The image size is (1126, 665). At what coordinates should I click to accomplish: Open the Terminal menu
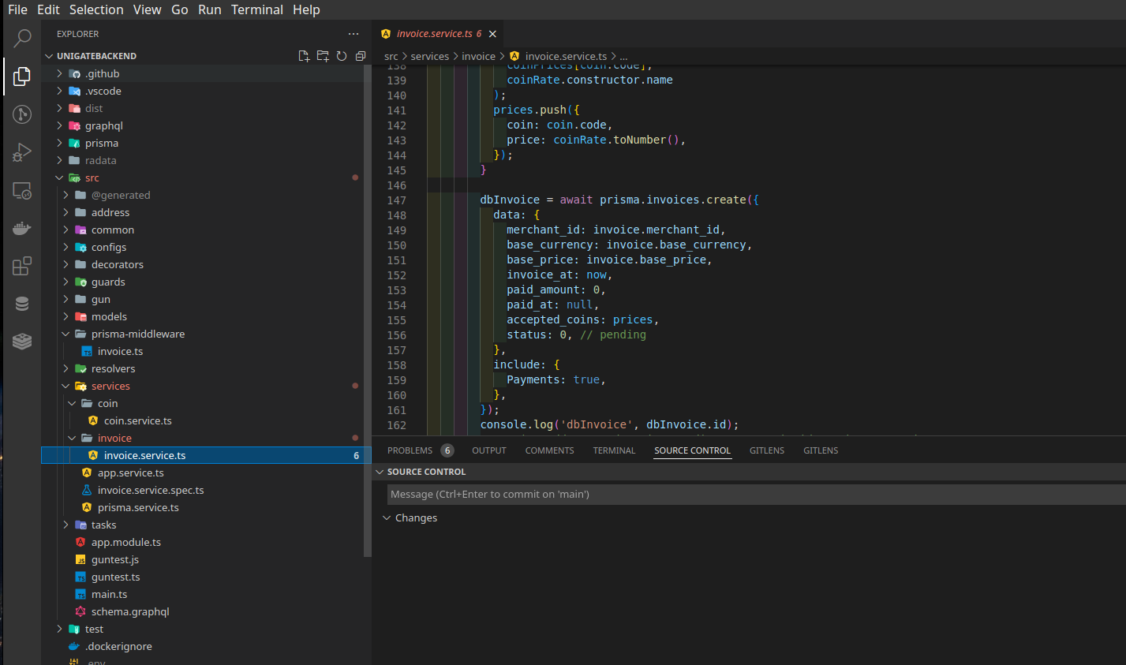(x=256, y=9)
